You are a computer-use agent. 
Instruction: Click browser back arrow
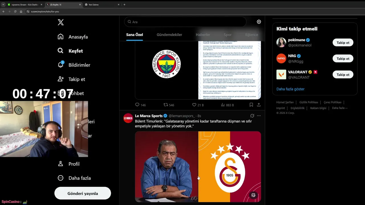[3, 11]
